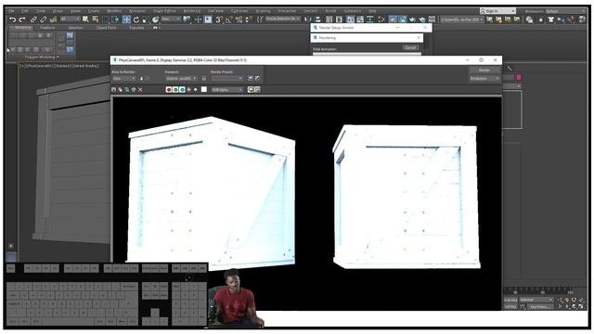Click the Clone Rendered Frame Window icon
The height and width of the screenshot is (334, 594).
127,90
